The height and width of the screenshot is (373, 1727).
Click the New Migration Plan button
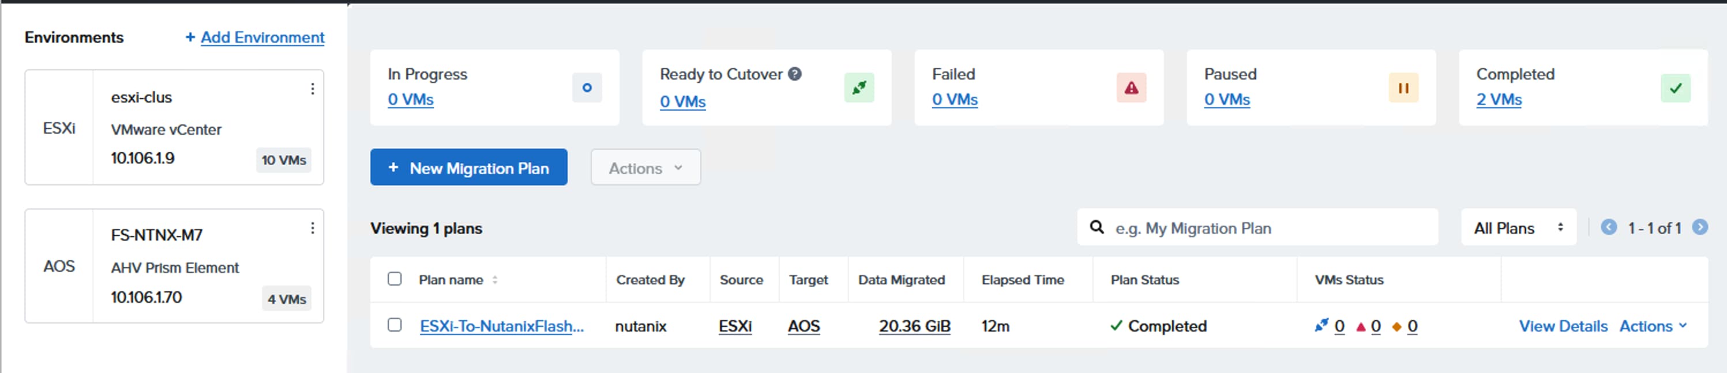(468, 168)
